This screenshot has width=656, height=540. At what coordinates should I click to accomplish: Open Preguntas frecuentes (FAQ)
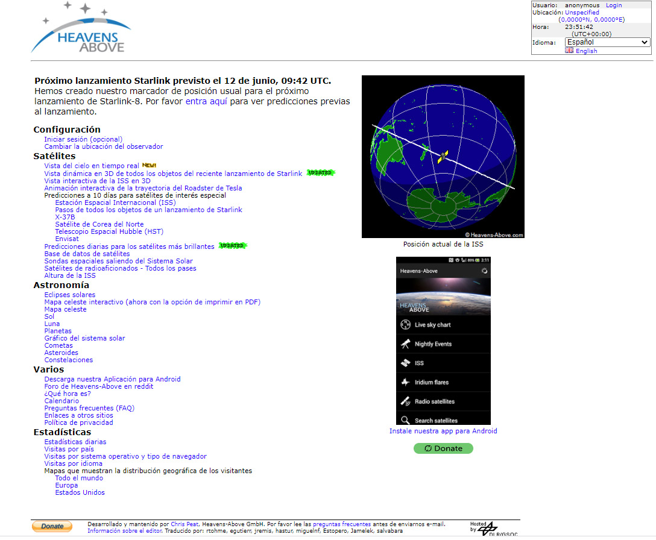click(89, 408)
